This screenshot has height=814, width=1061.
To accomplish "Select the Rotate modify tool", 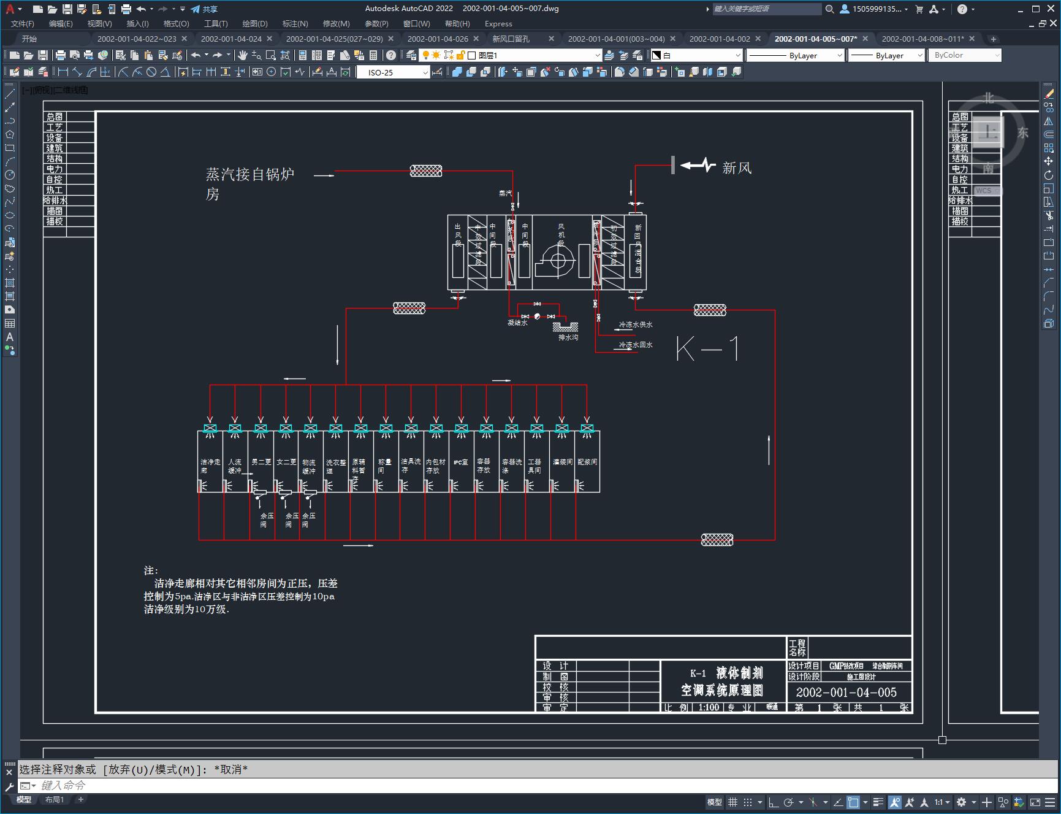I will click(x=1049, y=175).
